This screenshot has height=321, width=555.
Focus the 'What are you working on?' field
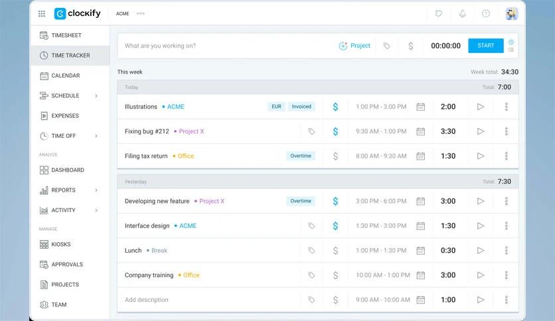click(x=226, y=46)
